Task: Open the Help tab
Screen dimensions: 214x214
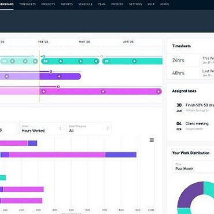Action: 151,4
